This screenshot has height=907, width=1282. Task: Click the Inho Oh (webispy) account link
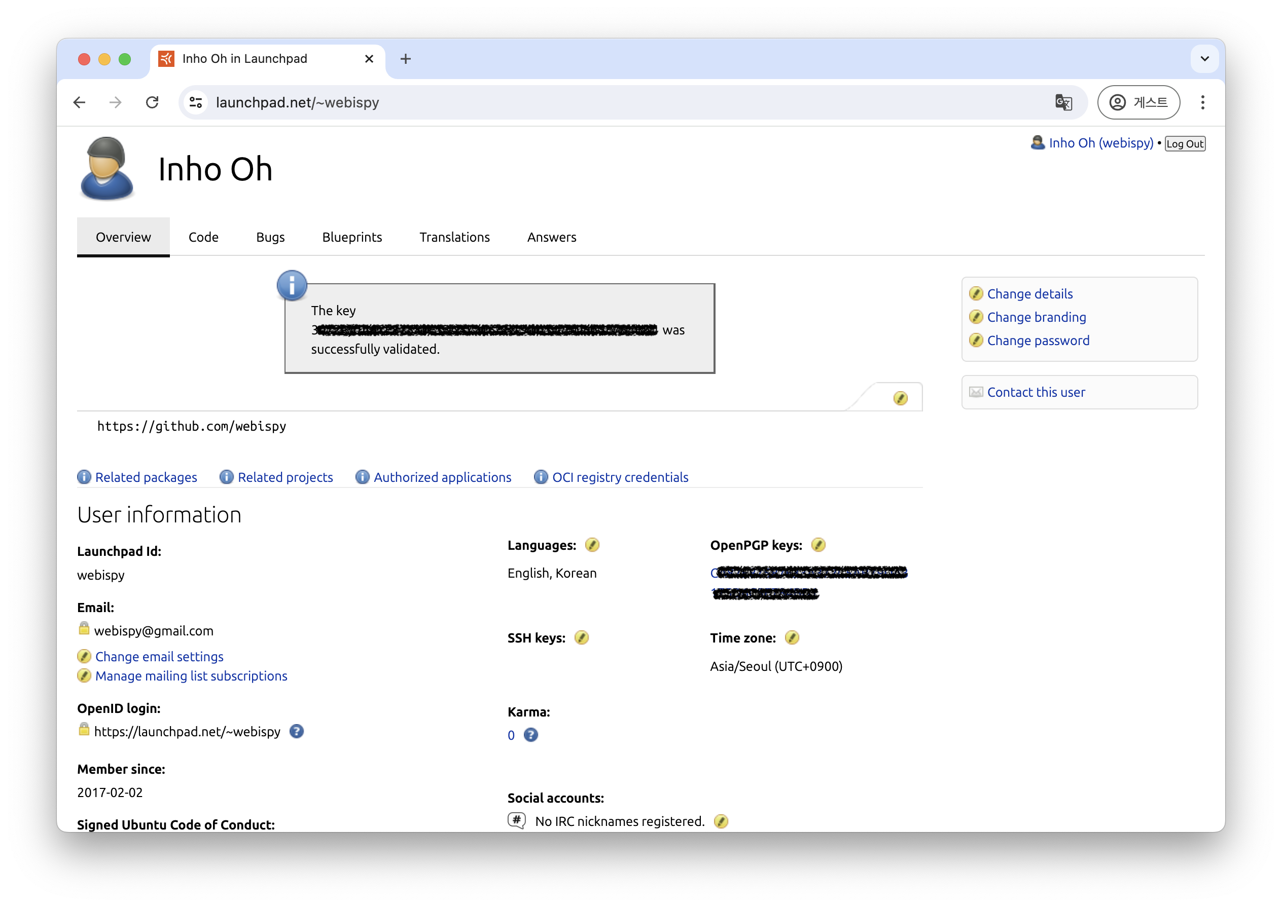point(1101,143)
